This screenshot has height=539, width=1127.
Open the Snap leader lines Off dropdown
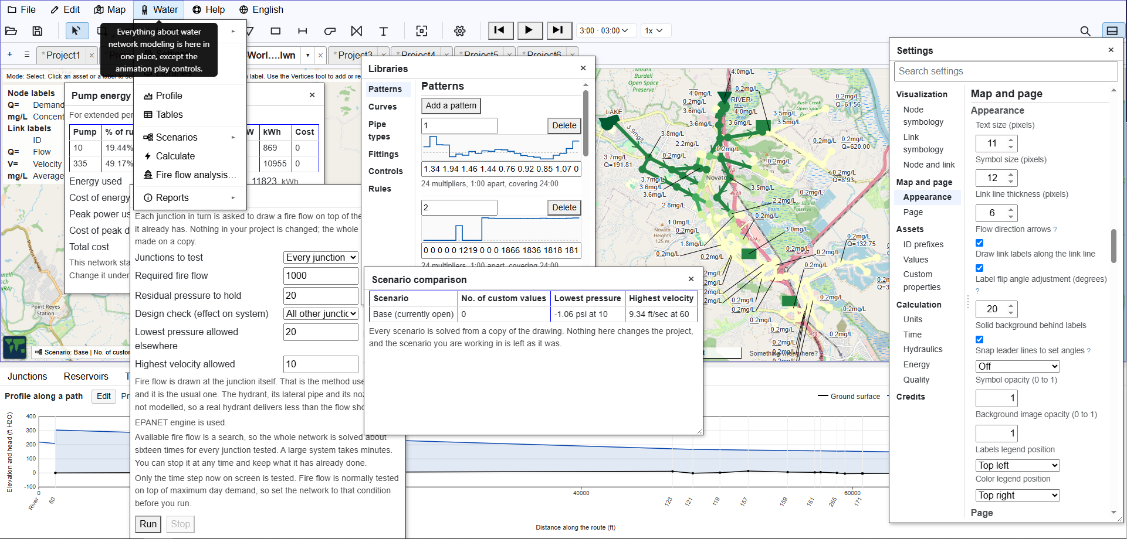coord(1018,366)
